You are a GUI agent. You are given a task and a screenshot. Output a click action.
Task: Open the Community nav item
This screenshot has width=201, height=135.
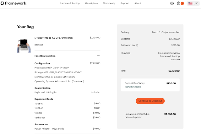(109, 3)
